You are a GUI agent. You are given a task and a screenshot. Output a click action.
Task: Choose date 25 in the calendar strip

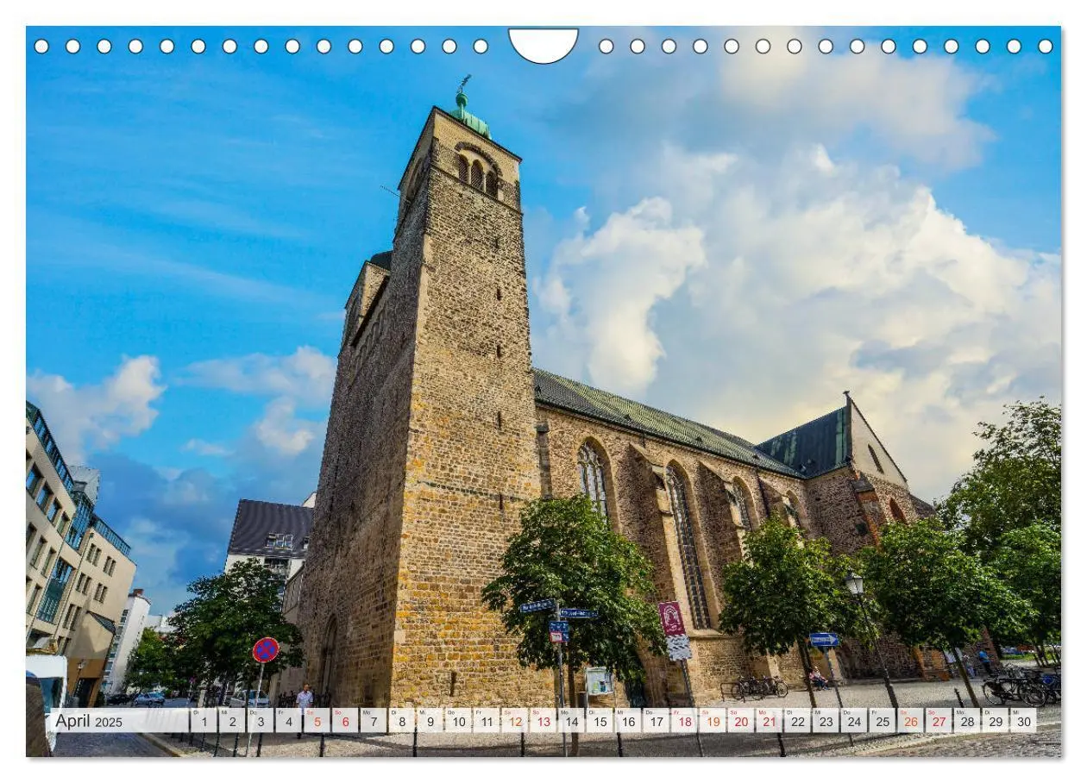point(882,721)
